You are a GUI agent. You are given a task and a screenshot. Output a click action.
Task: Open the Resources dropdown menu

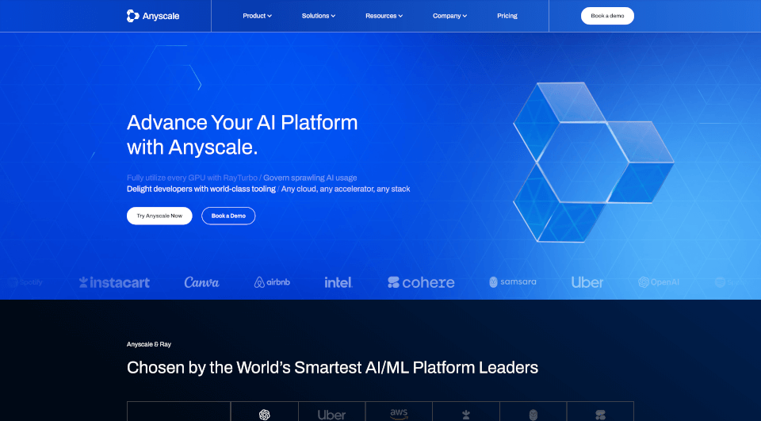point(384,16)
